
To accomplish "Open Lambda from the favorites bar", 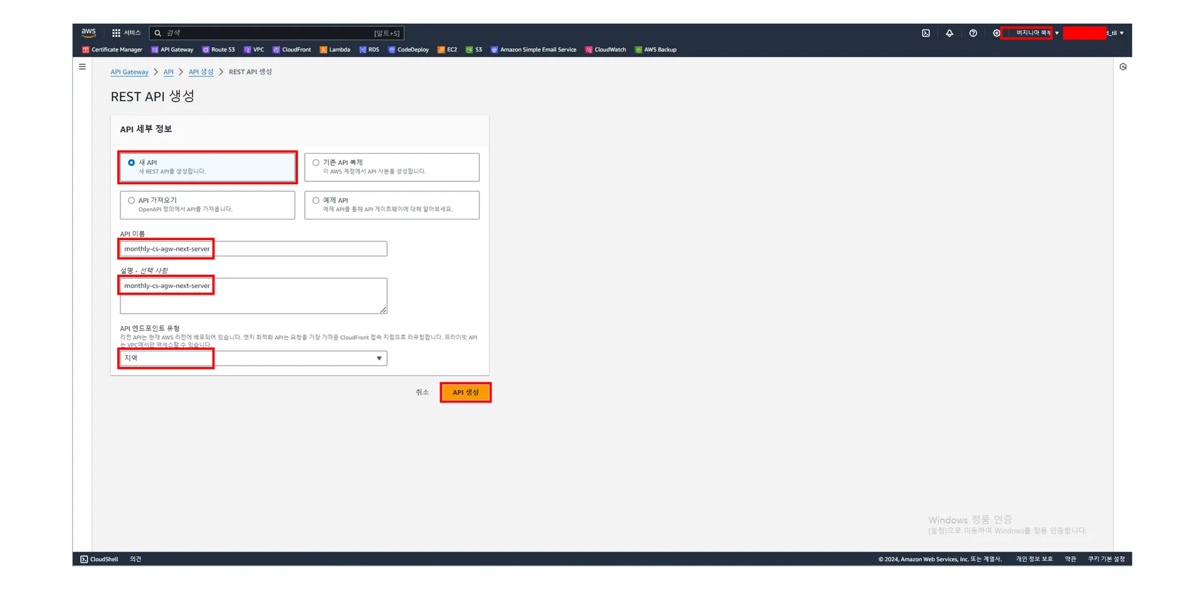I will tap(335, 50).
